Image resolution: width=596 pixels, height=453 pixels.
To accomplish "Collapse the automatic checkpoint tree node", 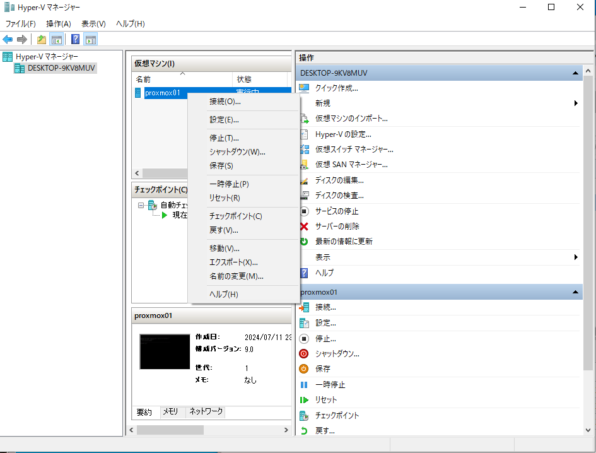I will click(141, 205).
